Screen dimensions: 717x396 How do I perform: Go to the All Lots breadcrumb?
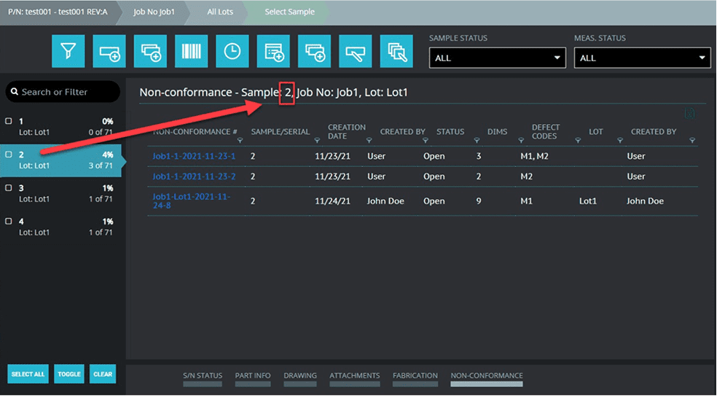pyautogui.click(x=220, y=12)
